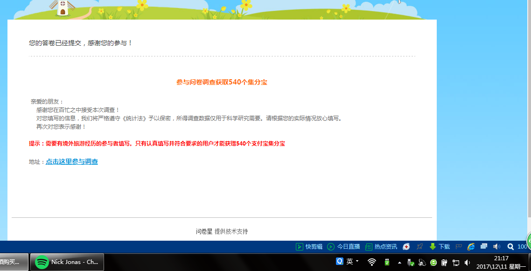Image resolution: width=531 pixels, height=271 pixels.
Task: Open the green 360 browser tray icon
Action: coord(433,263)
